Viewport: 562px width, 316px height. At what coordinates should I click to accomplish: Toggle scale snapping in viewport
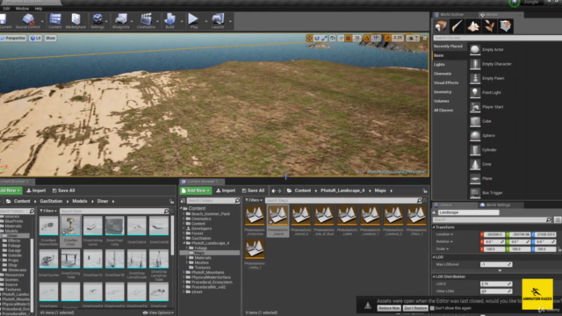pos(387,38)
